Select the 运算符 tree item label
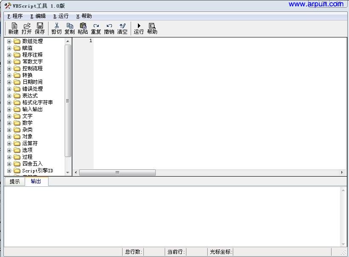Image resolution: width=349 pixels, height=257 pixels. [x=30, y=143]
